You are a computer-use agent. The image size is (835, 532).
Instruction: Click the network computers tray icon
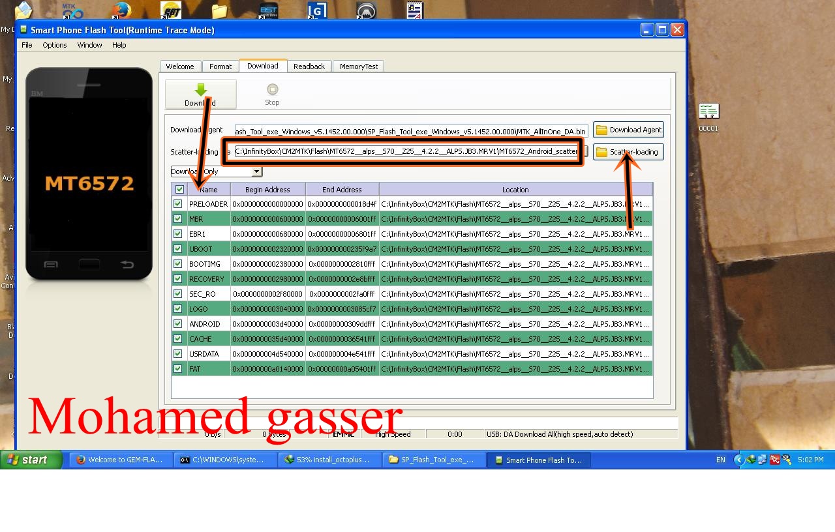point(763,460)
